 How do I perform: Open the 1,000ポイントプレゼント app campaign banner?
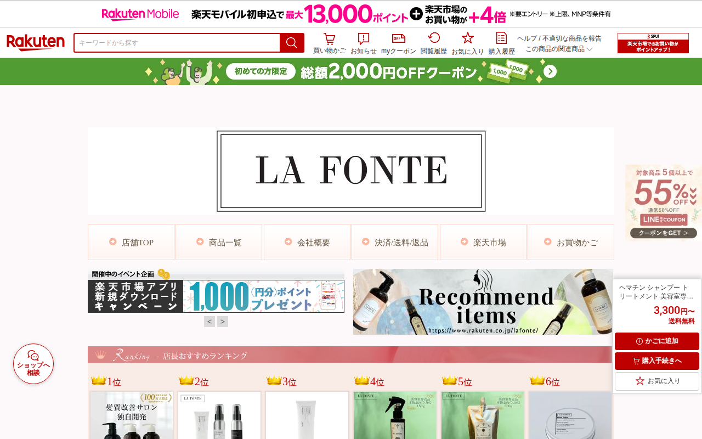pos(216,296)
